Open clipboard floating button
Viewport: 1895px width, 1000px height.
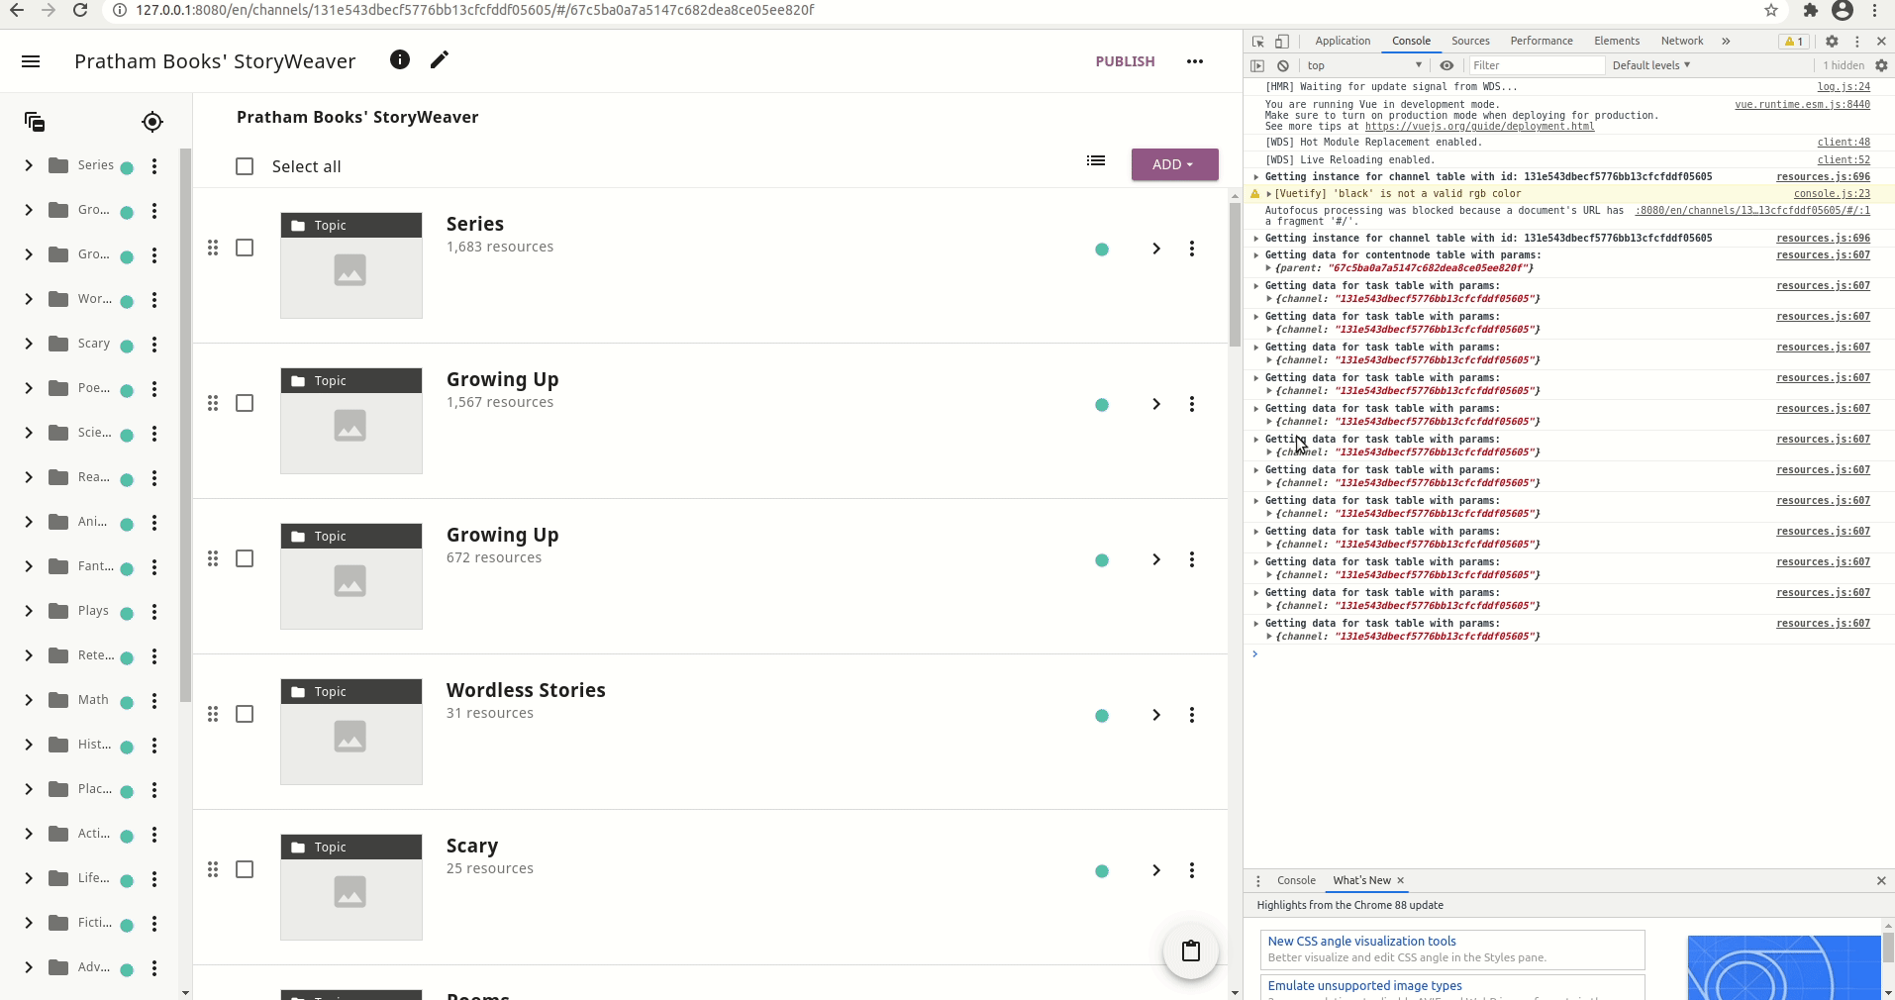coord(1191,951)
